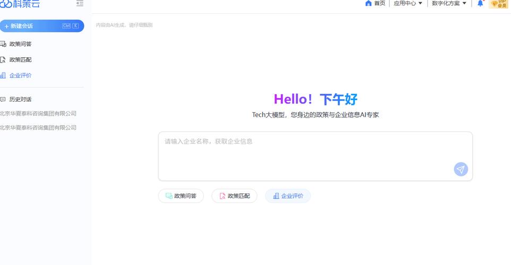The image size is (511, 265).
Task: Switch to 政策问答 mode below the input
Action: point(181,196)
